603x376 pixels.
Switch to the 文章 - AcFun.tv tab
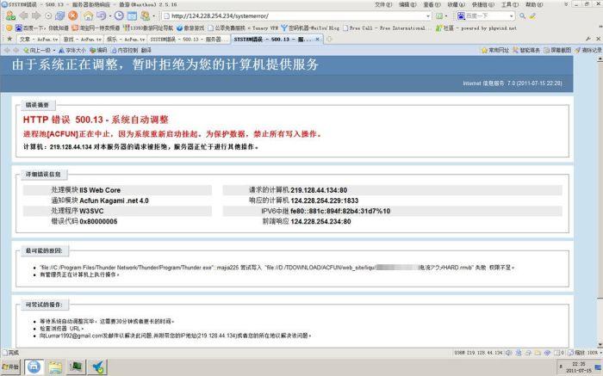pos(38,40)
